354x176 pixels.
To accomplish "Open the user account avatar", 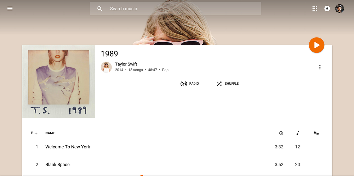I will pos(339,8).
